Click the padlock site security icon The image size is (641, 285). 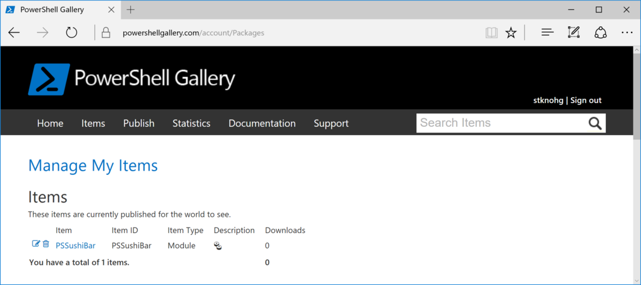106,32
